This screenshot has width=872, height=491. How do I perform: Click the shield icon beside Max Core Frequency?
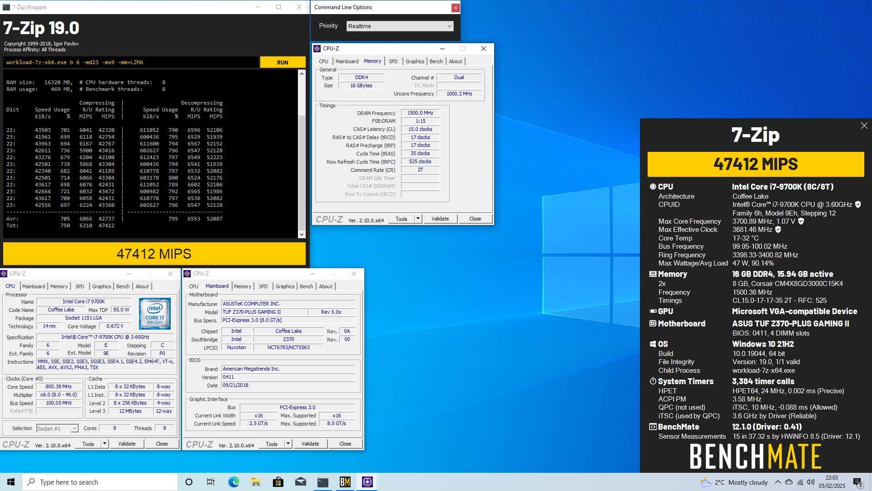801,221
